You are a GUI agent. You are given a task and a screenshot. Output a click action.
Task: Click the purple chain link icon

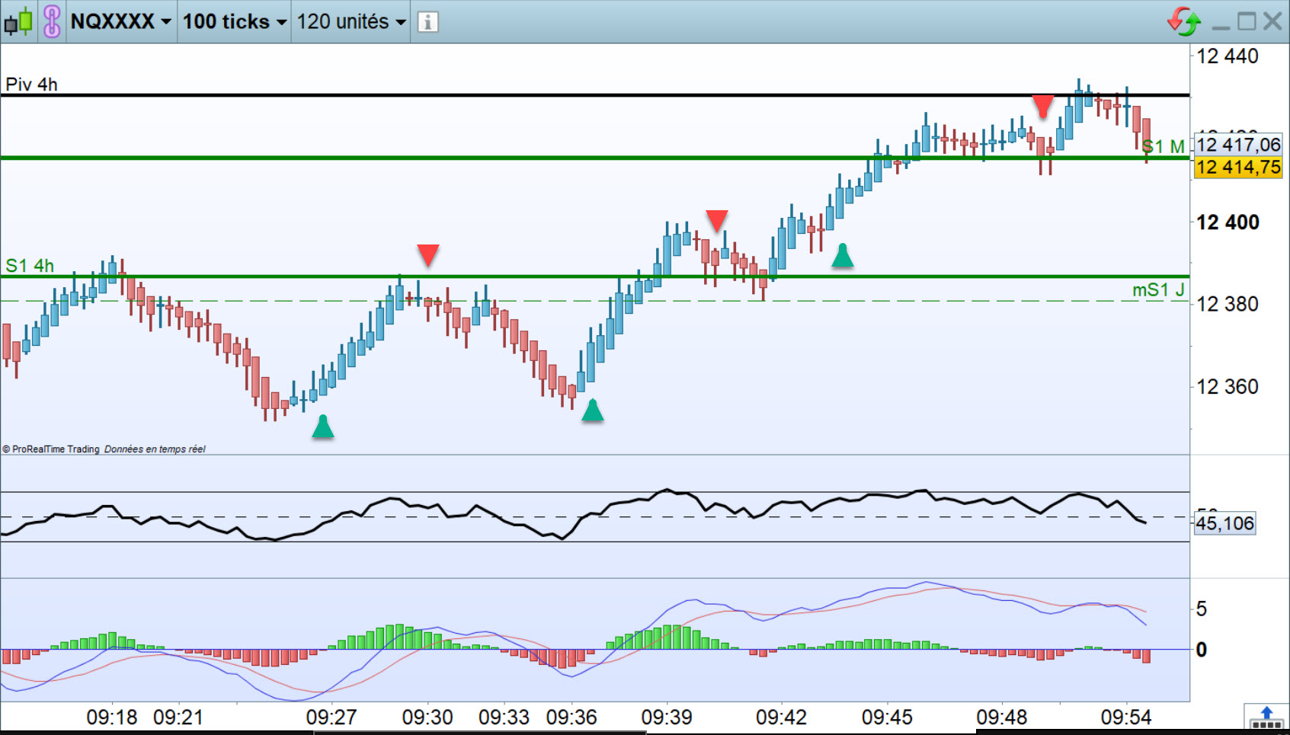[x=52, y=21]
